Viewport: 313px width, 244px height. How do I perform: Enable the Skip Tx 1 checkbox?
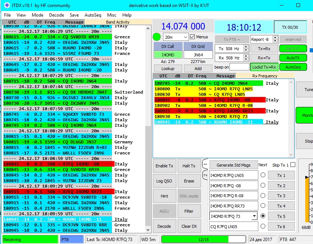click(293, 165)
